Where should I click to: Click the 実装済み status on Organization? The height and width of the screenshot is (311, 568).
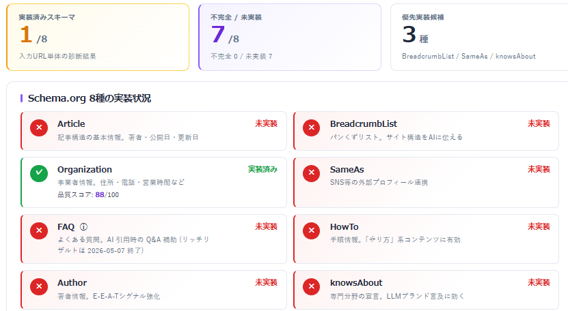[262, 169]
